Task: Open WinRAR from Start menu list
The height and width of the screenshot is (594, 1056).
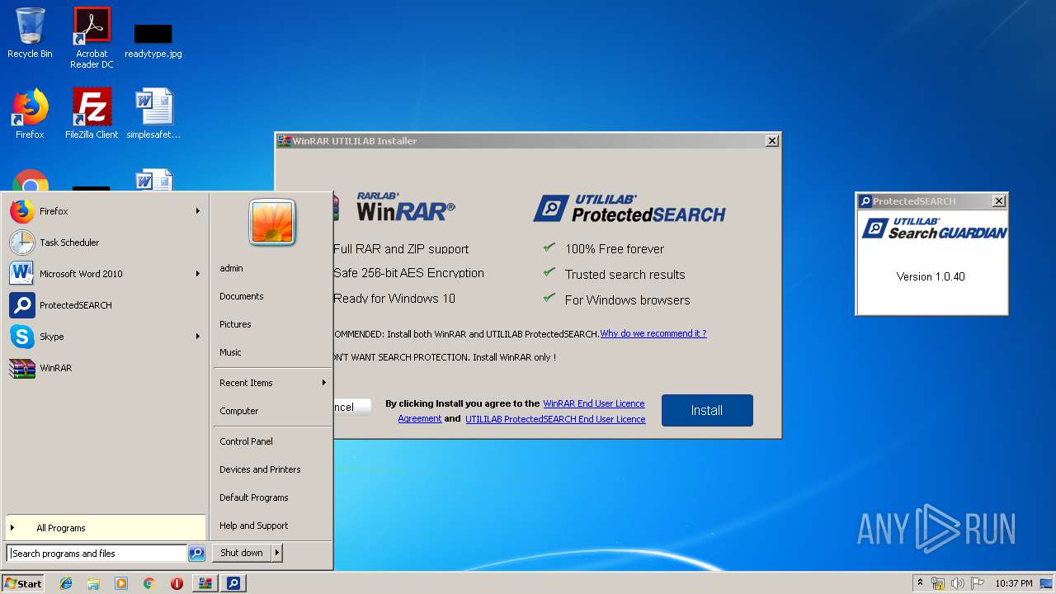Action: tap(106, 368)
